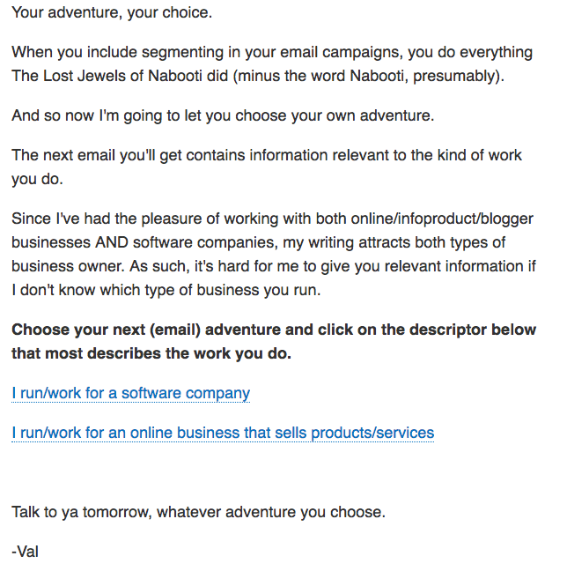Click the 'Your adventure, your choice.' line

click(112, 14)
